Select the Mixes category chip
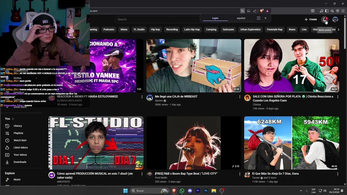Viewport: 347px width, 195px height. pos(124,30)
